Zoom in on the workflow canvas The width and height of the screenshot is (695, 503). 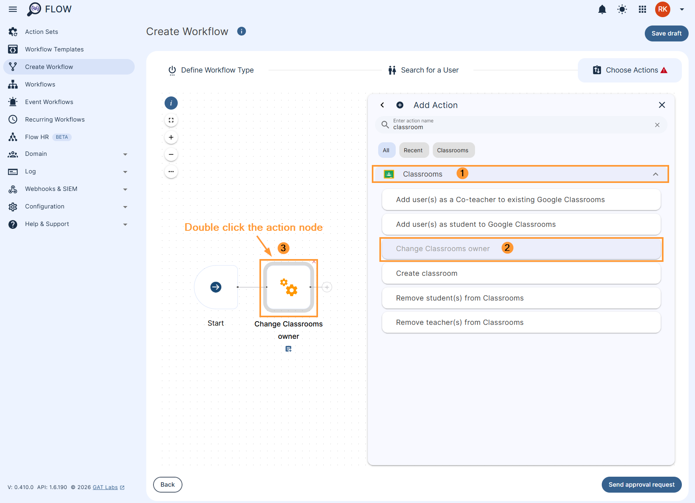coord(171,138)
